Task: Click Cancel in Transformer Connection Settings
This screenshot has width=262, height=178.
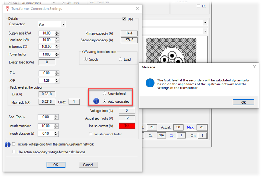Action: point(88,165)
